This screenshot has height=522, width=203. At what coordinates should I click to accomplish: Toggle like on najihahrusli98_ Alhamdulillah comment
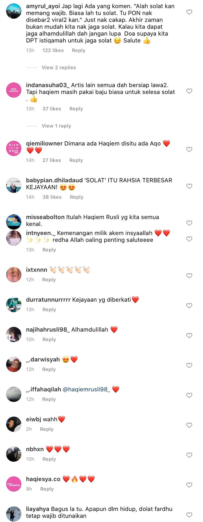click(189, 336)
